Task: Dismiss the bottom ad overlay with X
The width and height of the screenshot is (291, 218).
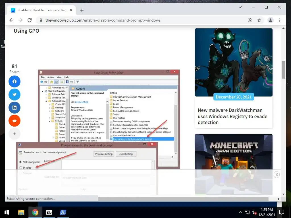Action: point(277,175)
